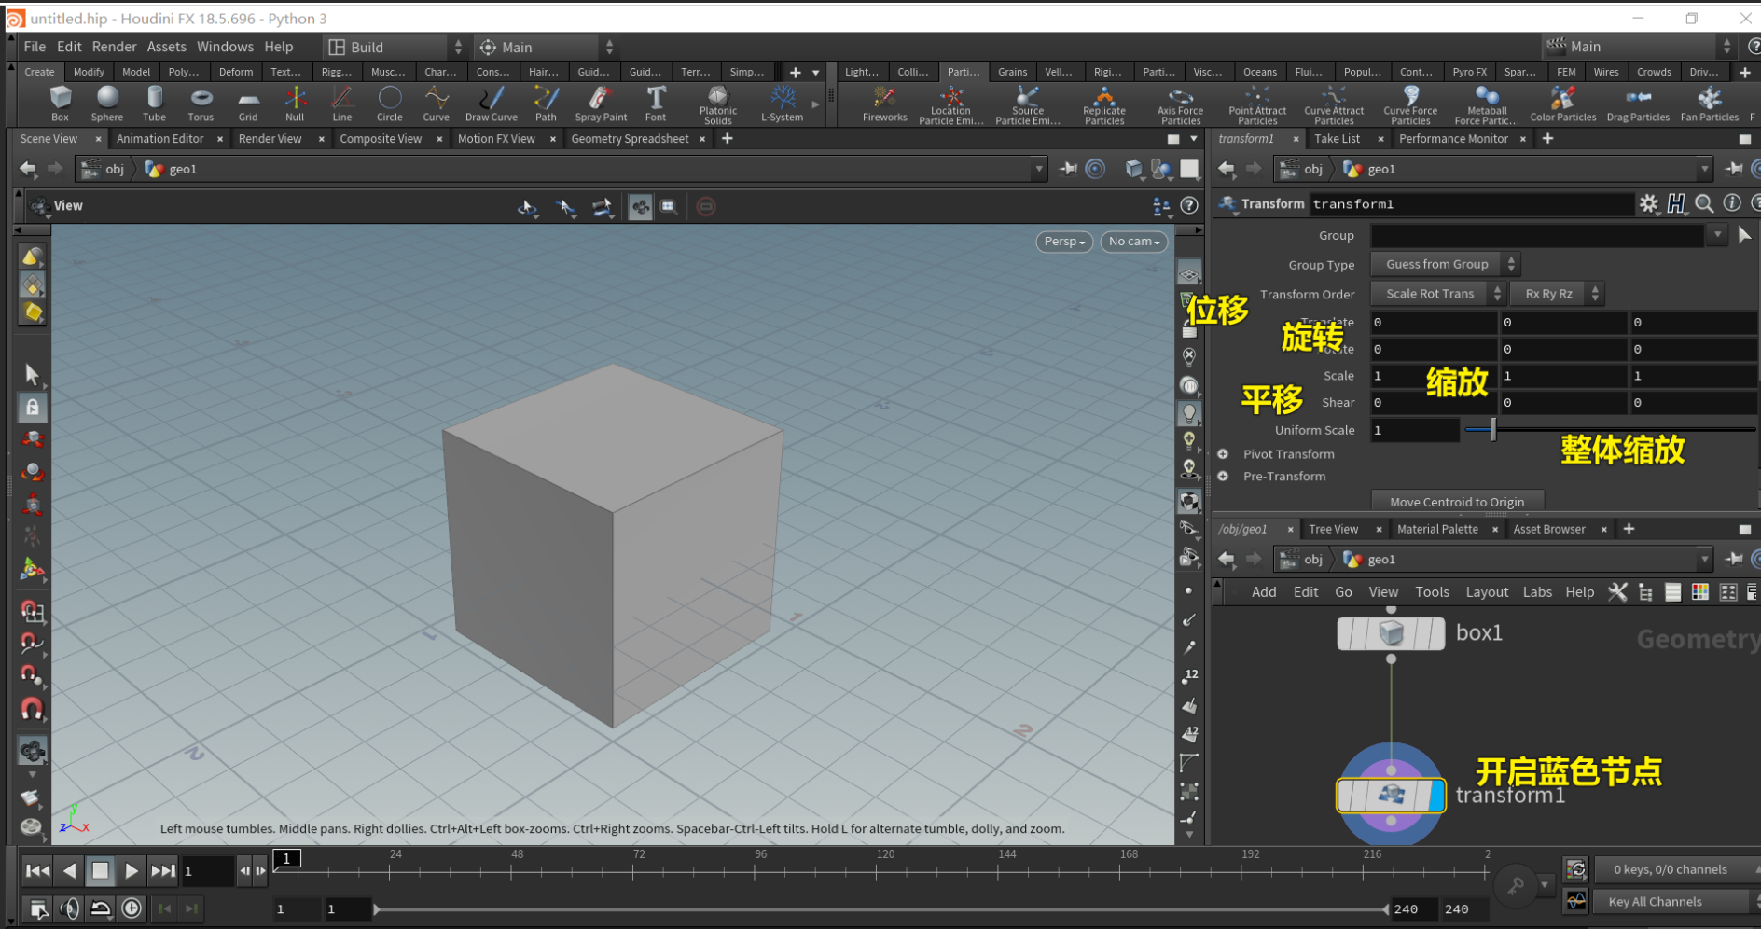Select the Tube shelf tool
1761x929 pixels.
point(154,104)
